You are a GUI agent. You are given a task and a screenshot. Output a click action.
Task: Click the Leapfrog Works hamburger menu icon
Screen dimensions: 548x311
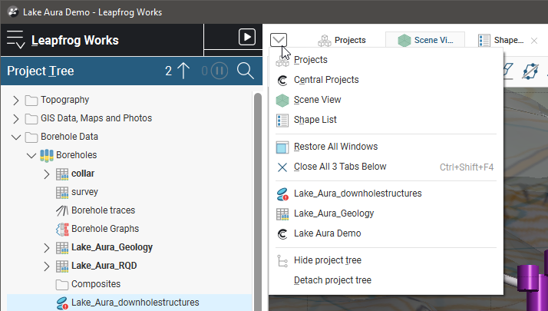point(15,40)
